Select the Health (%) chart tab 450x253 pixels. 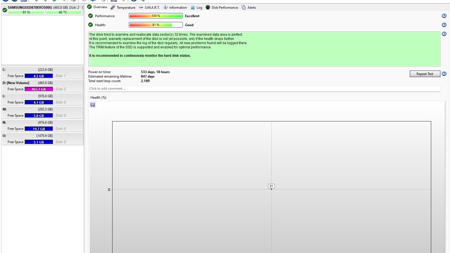pos(98,98)
